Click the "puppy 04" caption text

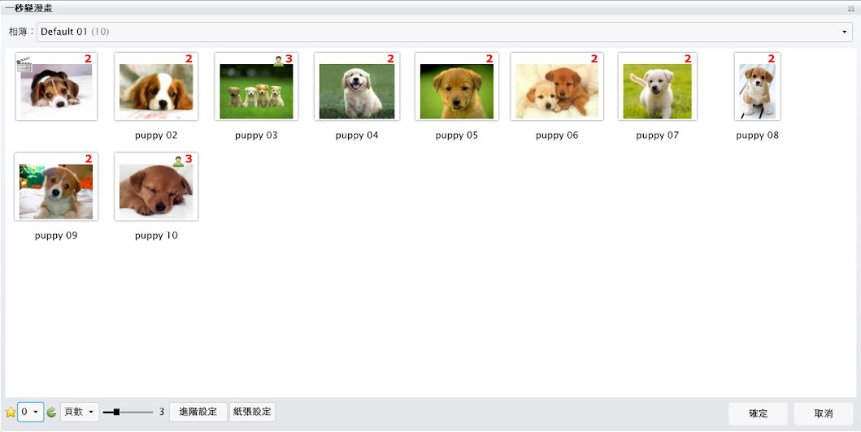tap(357, 136)
